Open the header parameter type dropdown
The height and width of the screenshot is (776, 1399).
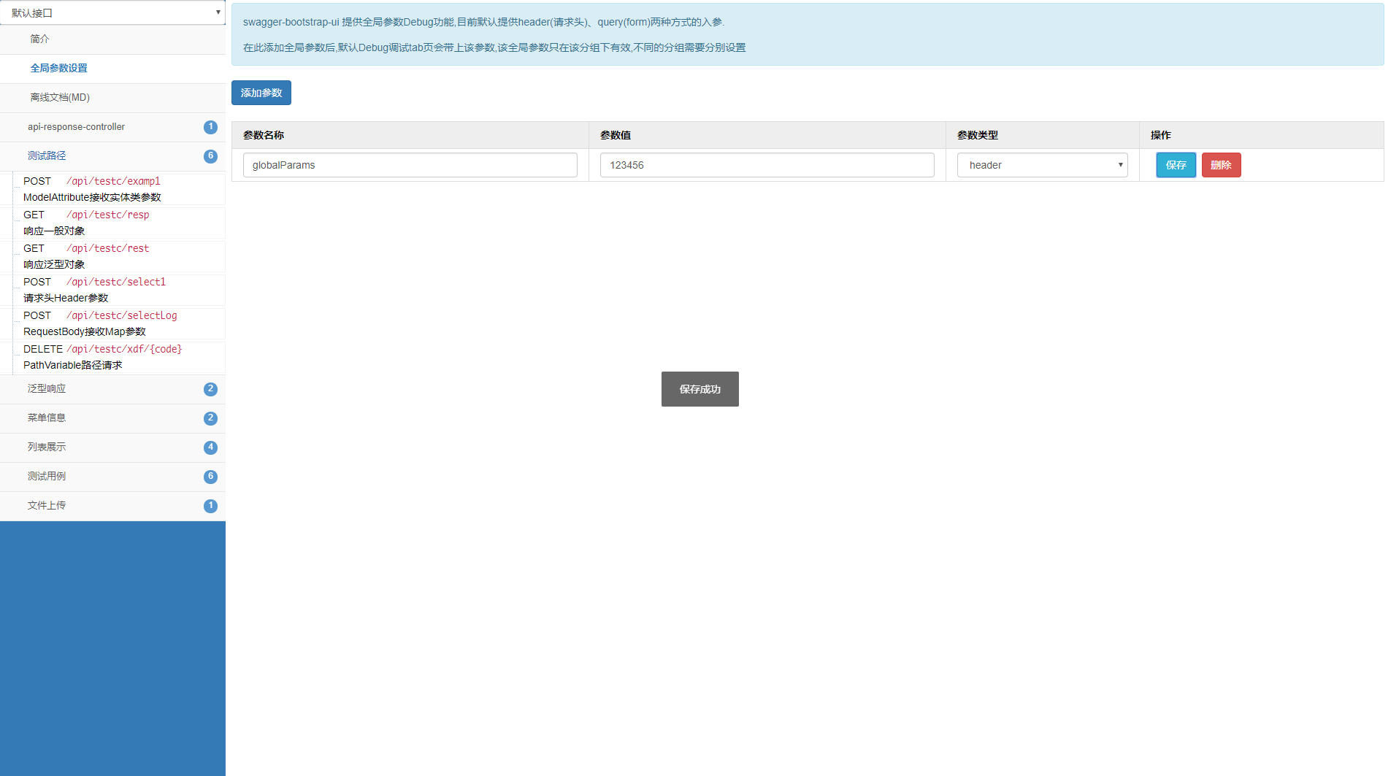tap(1042, 165)
